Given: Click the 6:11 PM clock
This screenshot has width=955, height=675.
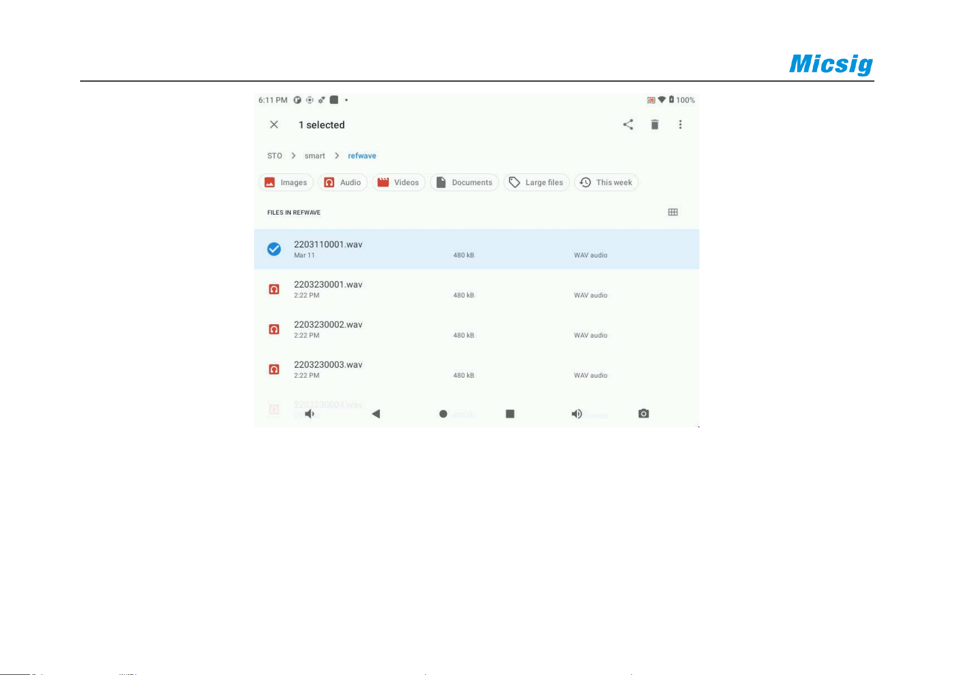Looking at the screenshot, I should point(273,100).
